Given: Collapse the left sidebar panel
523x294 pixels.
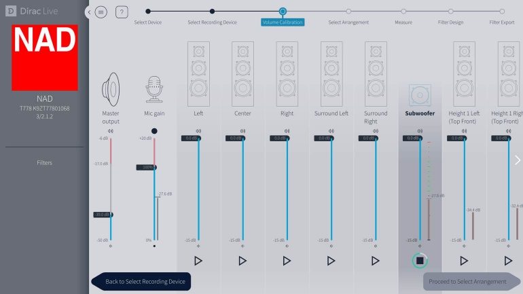Looking at the screenshot, I should coord(89,12).
